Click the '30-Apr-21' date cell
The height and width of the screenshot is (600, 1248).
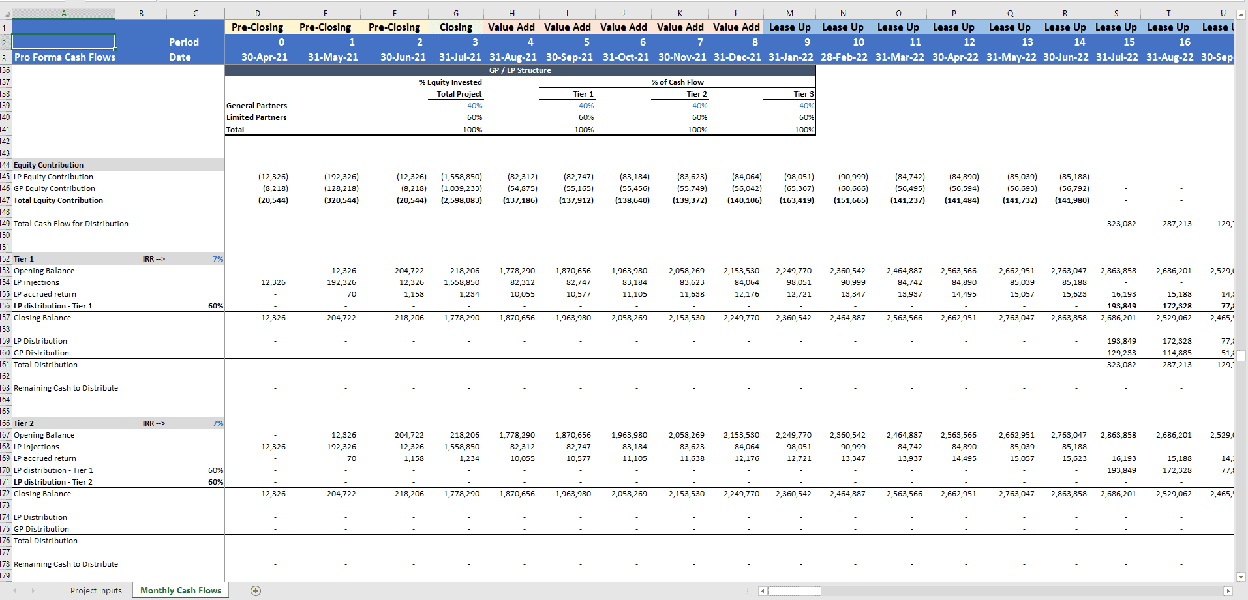(x=264, y=57)
